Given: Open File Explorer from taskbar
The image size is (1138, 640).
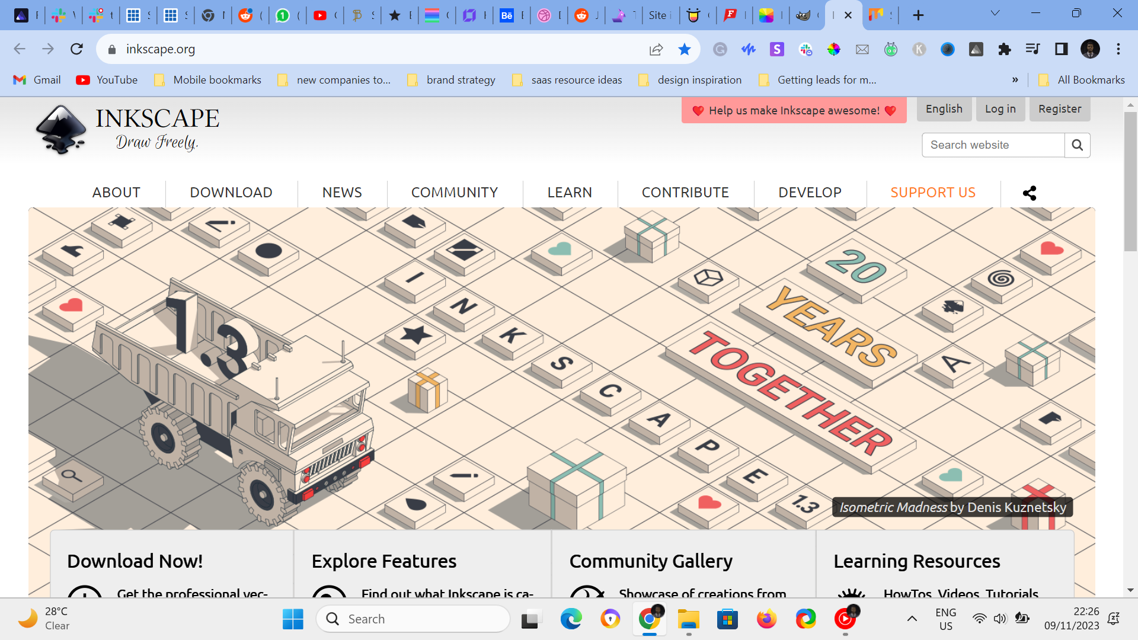Looking at the screenshot, I should click(x=688, y=619).
